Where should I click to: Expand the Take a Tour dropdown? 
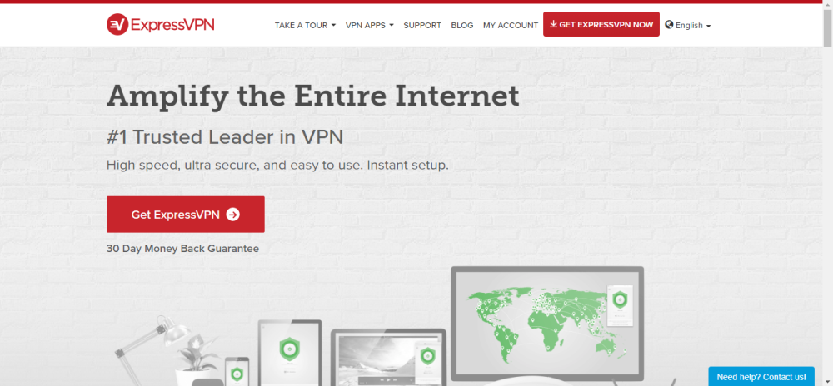point(305,25)
